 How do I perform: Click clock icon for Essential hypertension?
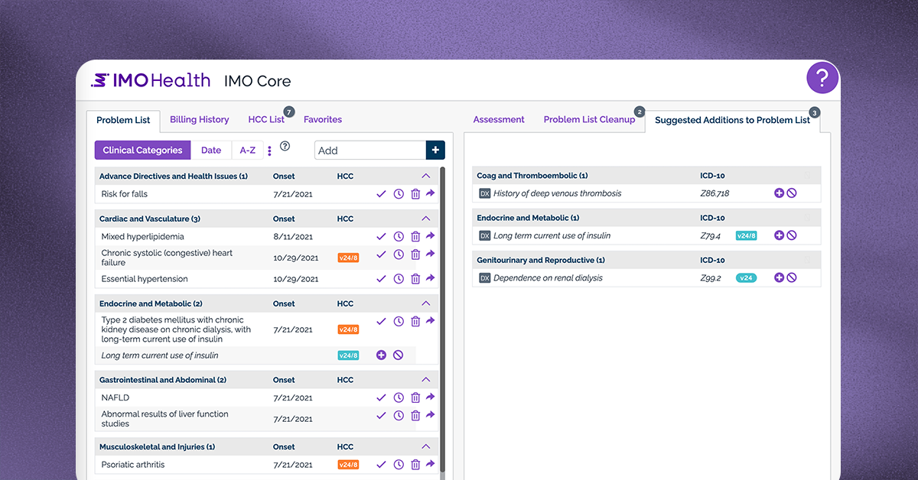click(x=399, y=279)
